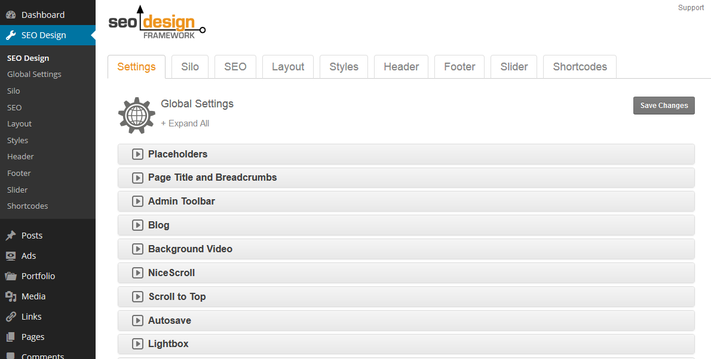Click the Expand All link
The height and width of the screenshot is (359, 711).
(x=185, y=123)
